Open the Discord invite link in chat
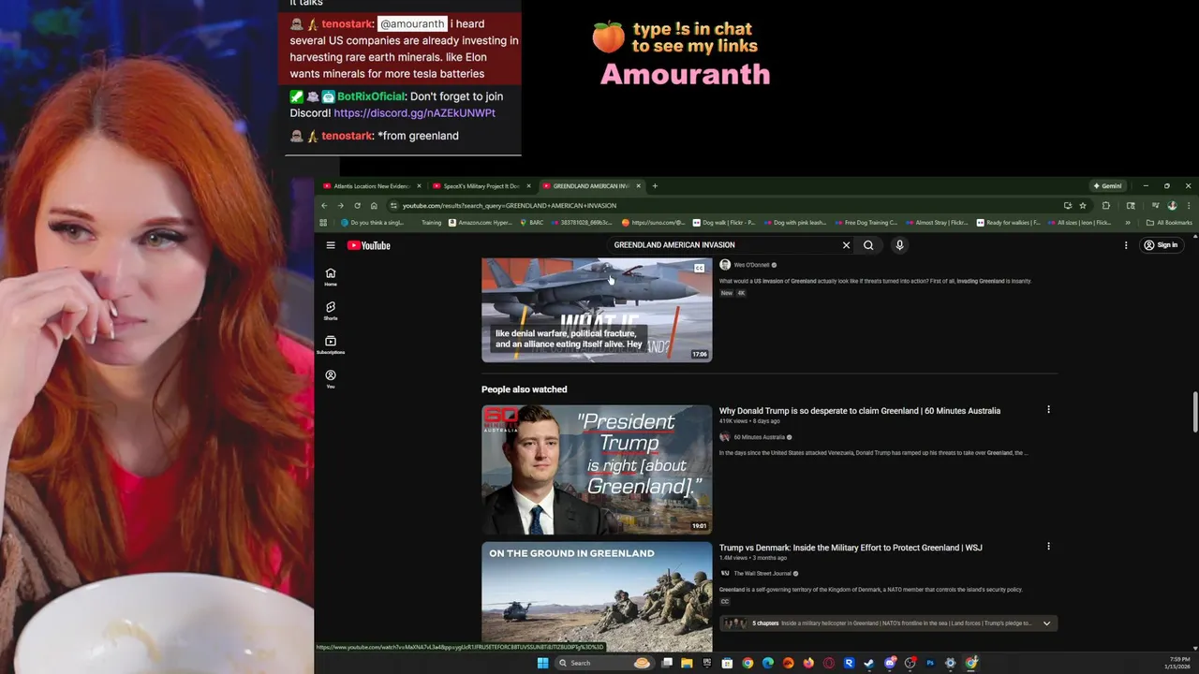Screen dimensions: 1199x674 tap(414, 113)
